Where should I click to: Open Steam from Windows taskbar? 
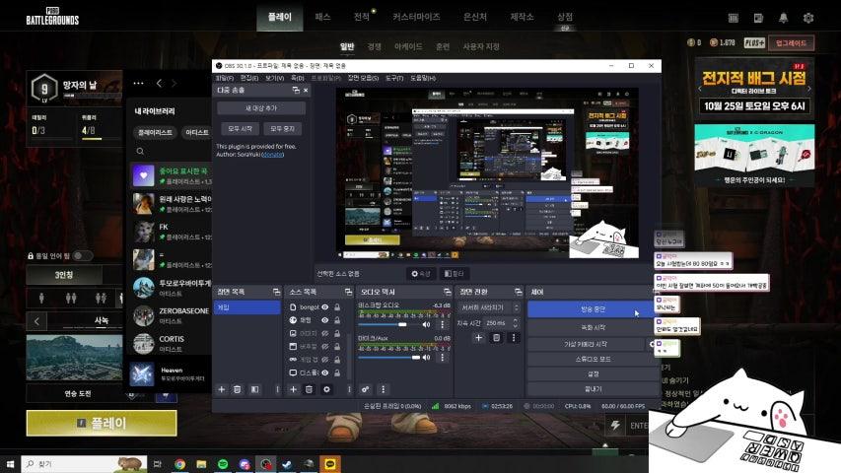point(287,464)
